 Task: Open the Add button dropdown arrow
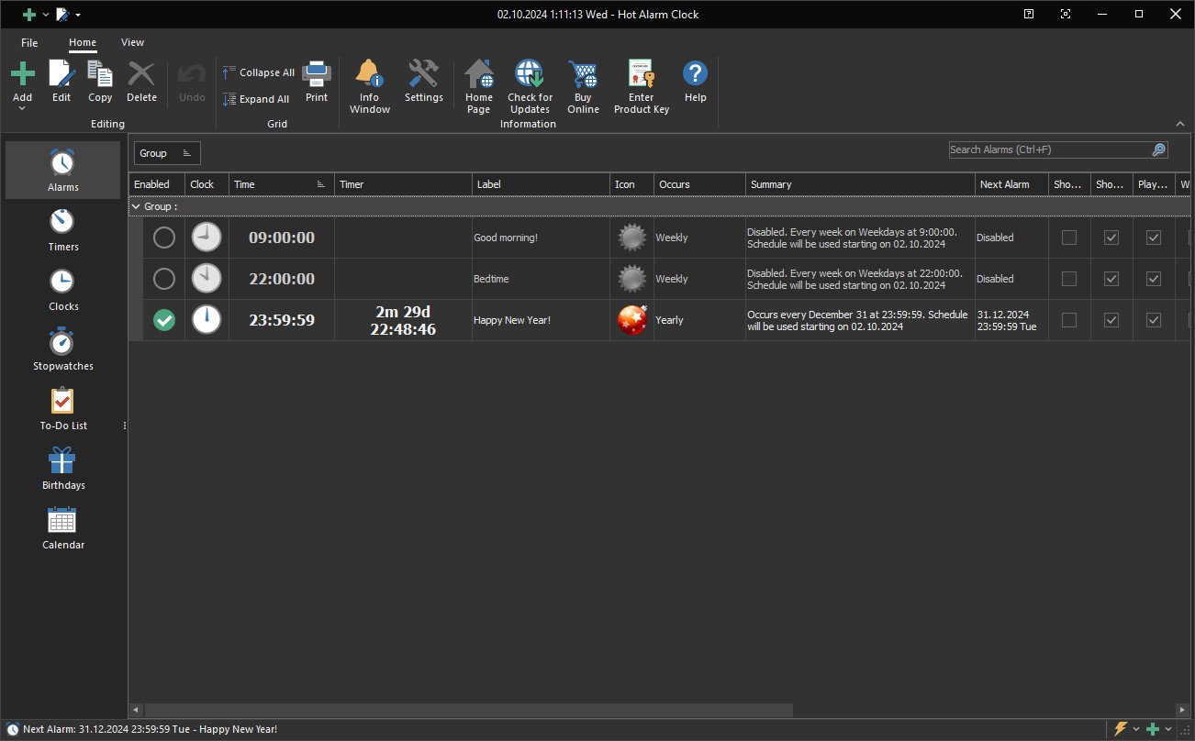coord(22,108)
